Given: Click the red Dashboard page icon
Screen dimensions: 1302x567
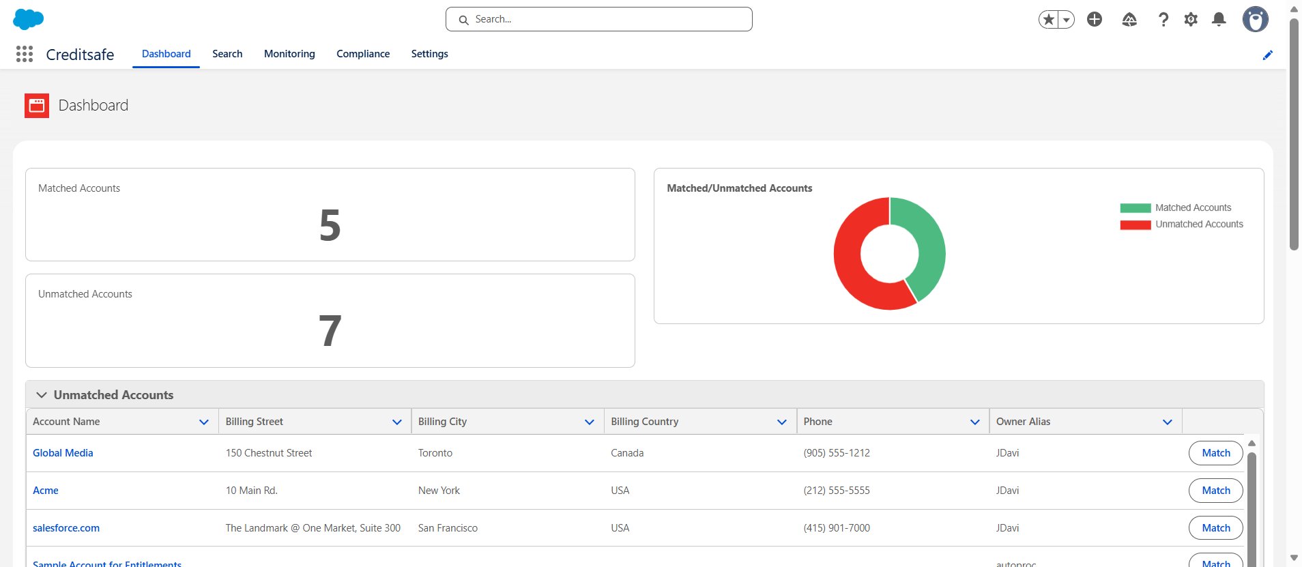Looking at the screenshot, I should tap(37, 106).
